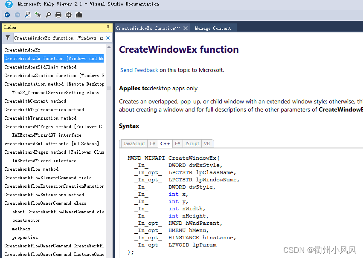Add topic to Favorites with star icon
Viewport: 363px width, 258px height.
(x=38, y=15)
